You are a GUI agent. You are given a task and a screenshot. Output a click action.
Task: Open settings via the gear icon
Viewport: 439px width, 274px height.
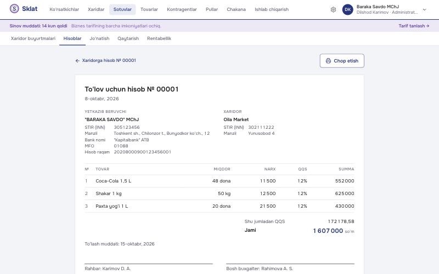333,9
